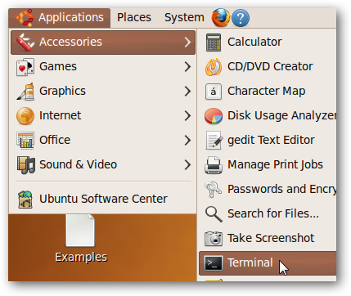Screen dimensions: 351x296
Task: Launch Terminal from Accessories menu
Action: click(x=268, y=263)
